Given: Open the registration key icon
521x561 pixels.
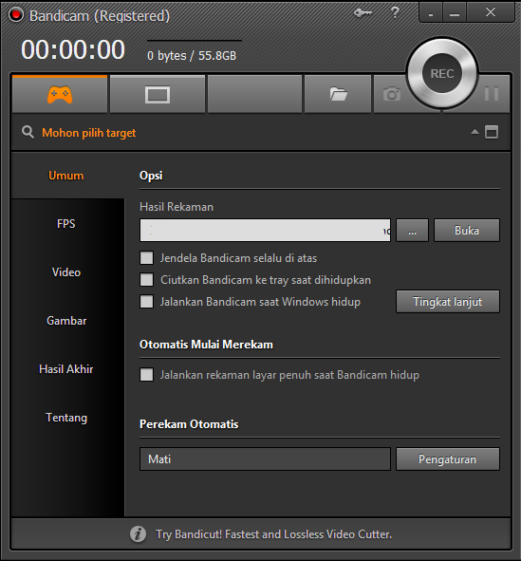Looking at the screenshot, I should tap(363, 13).
